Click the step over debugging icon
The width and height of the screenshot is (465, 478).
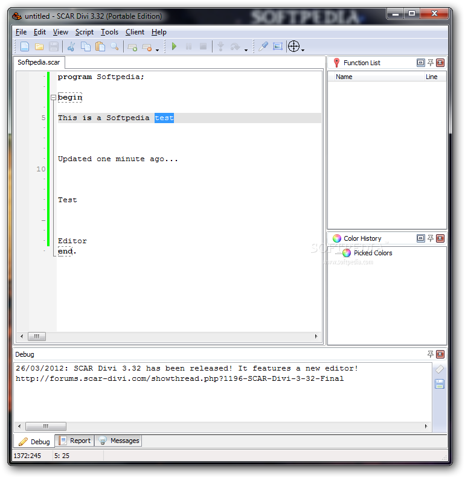point(236,46)
